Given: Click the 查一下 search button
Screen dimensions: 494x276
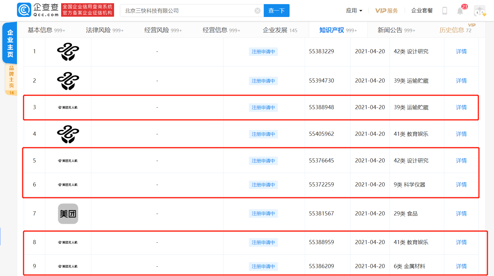Looking at the screenshot, I should pyautogui.click(x=276, y=11).
